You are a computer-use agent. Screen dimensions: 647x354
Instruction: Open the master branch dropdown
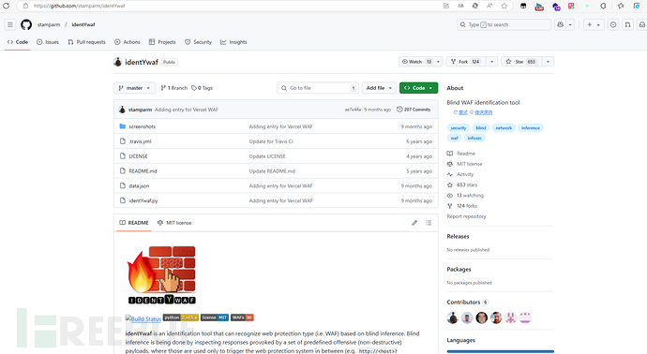pyautogui.click(x=134, y=88)
